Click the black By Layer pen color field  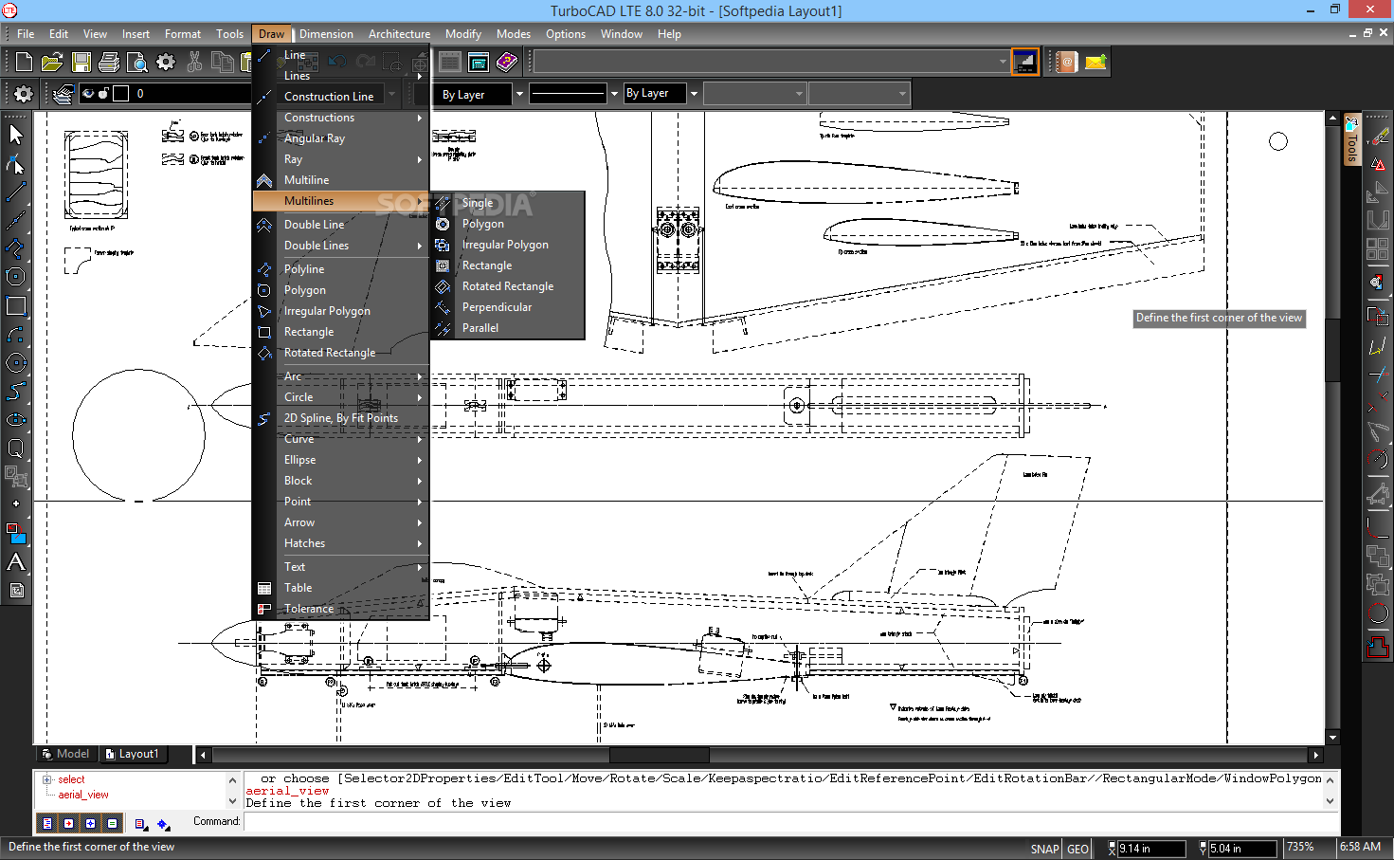click(x=474, y=94)
